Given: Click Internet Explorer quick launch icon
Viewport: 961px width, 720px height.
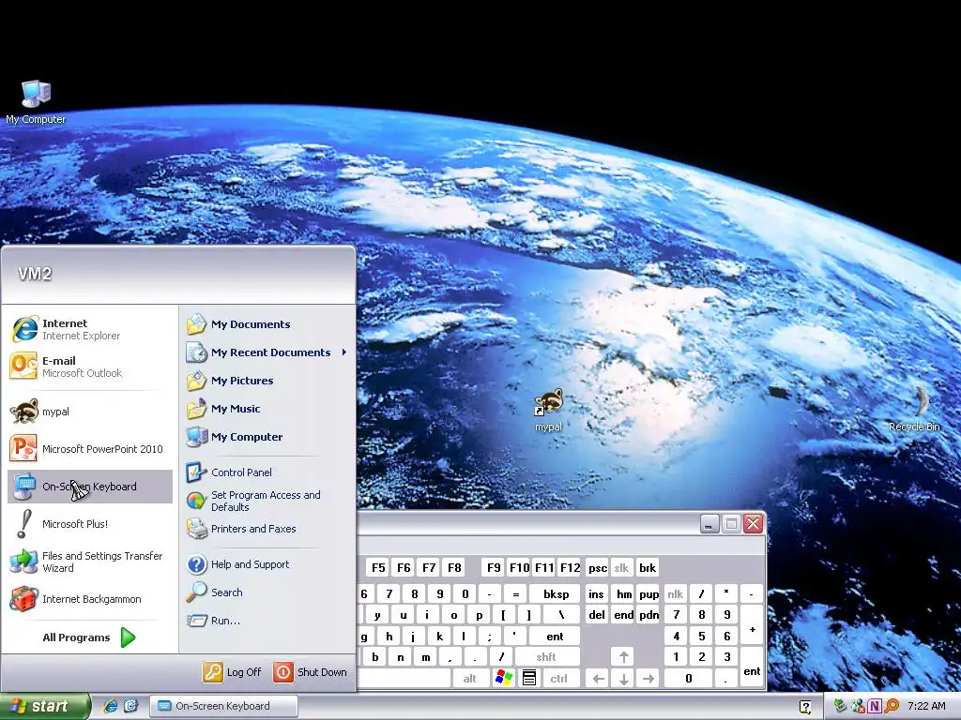Looking at the screenshot, I should pos(111,706).
